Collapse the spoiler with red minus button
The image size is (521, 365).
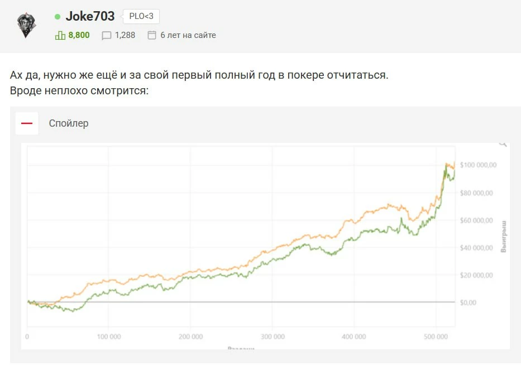(27, 123)
